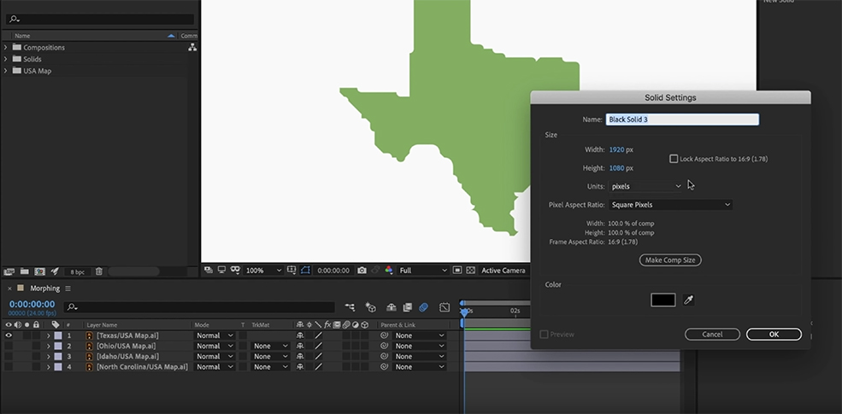Click the eyedropper in Solid Settings

click(x=688, y=300)
